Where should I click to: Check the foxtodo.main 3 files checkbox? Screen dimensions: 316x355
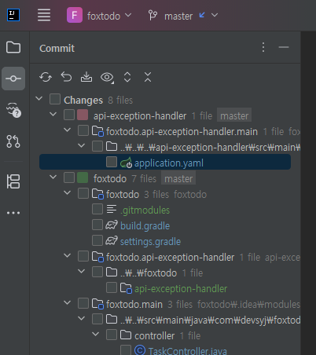click(x=83, y=303)
